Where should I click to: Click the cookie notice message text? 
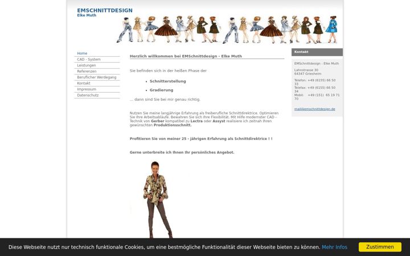click(164, 247)
